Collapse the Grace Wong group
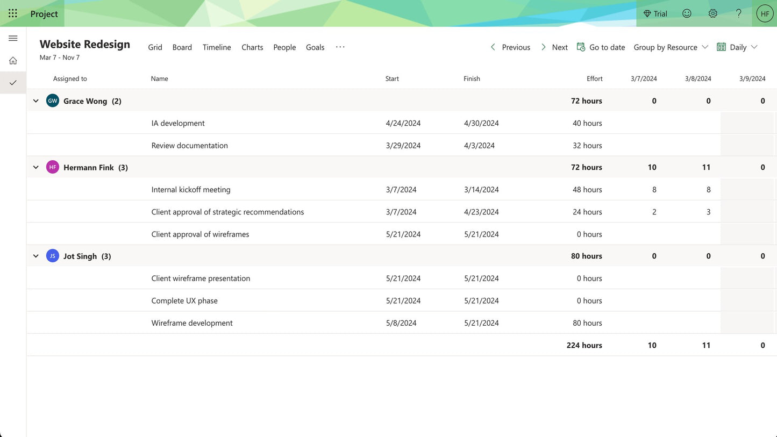The width and height of the screenshot is (777, 437). 35,101
